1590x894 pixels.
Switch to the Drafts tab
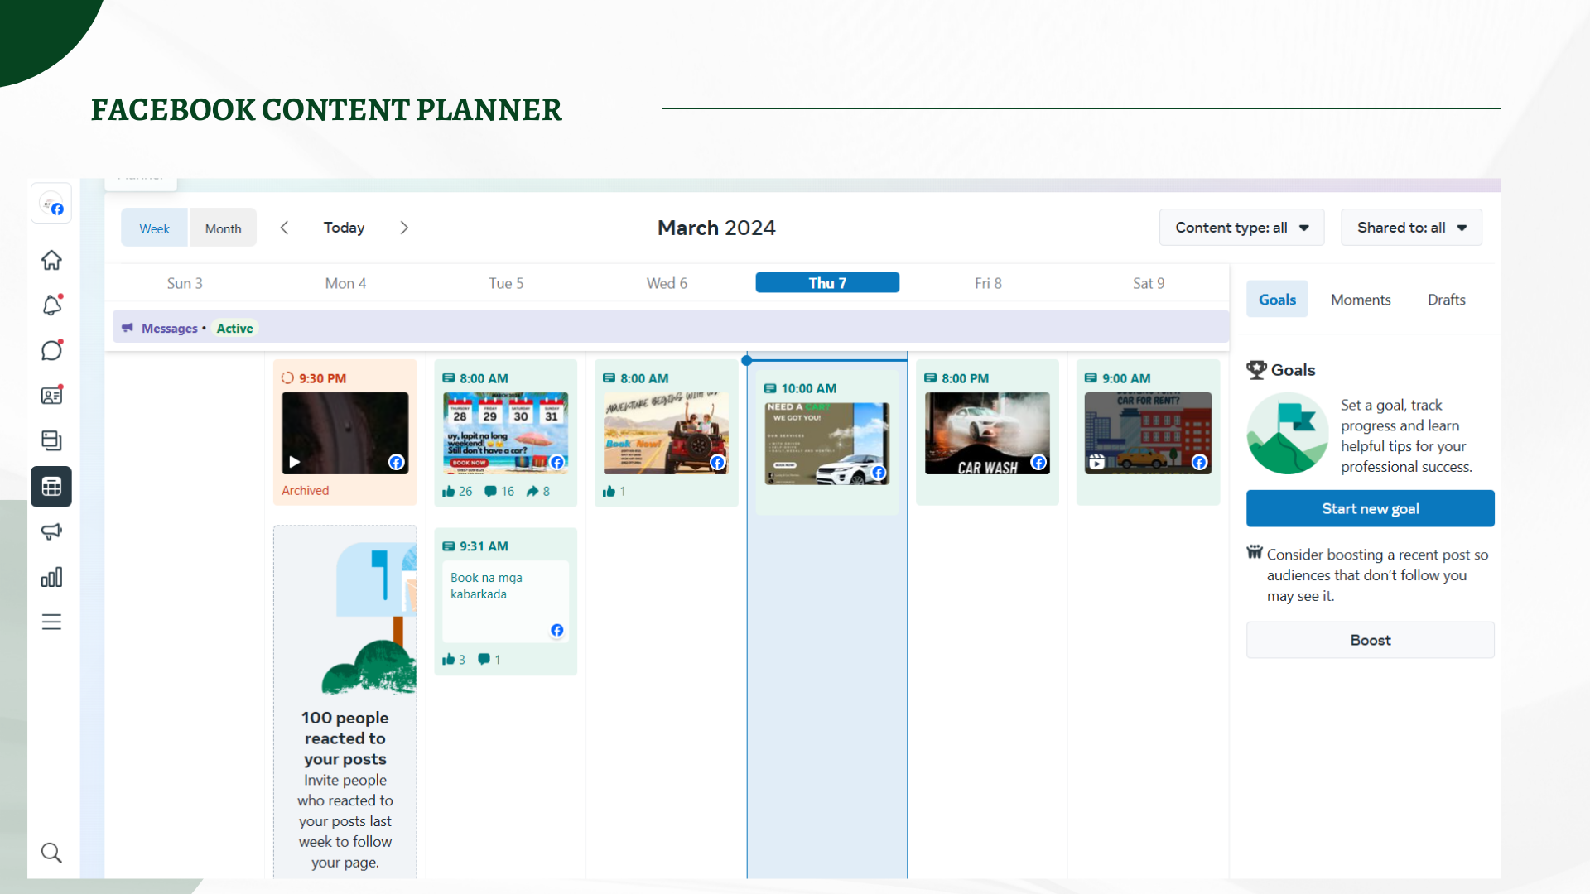point(1446,300)
